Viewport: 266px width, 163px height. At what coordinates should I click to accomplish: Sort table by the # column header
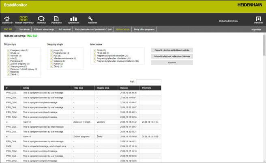(x=13, y=88)
